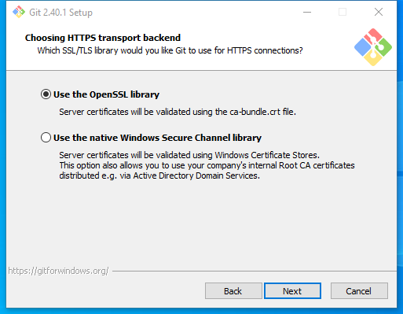Go back with the Back button
The height and width of the screenshot is (314, 403).
click(x=233, y=290)
